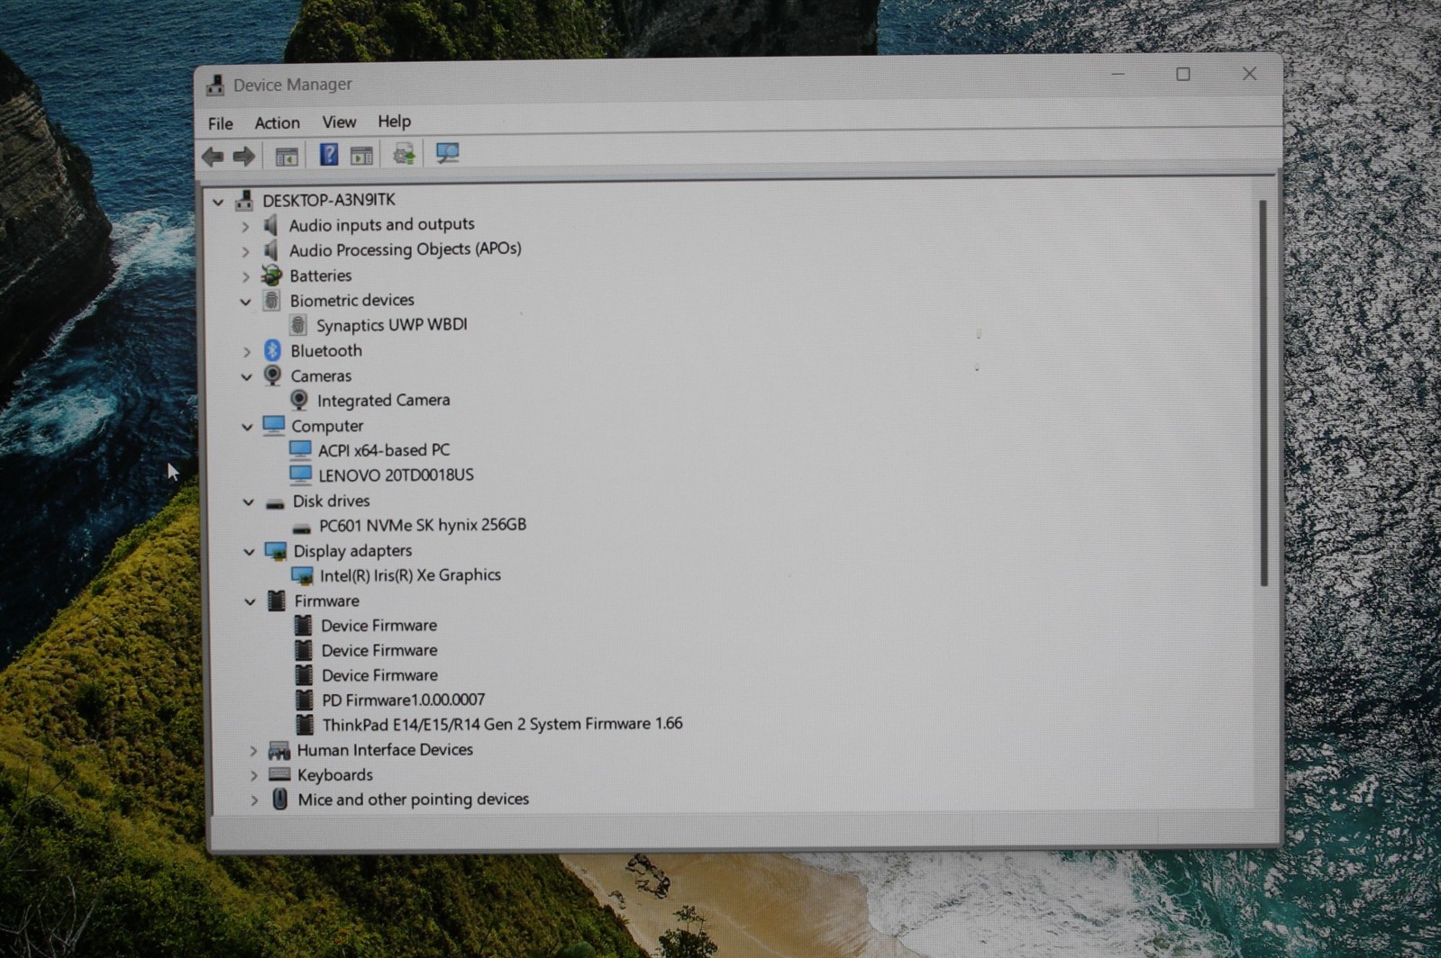Toggle the Show/Hide Action Pane toolbar icon
This screenshot has height=958, width=1441.
[x=361, y=156]
